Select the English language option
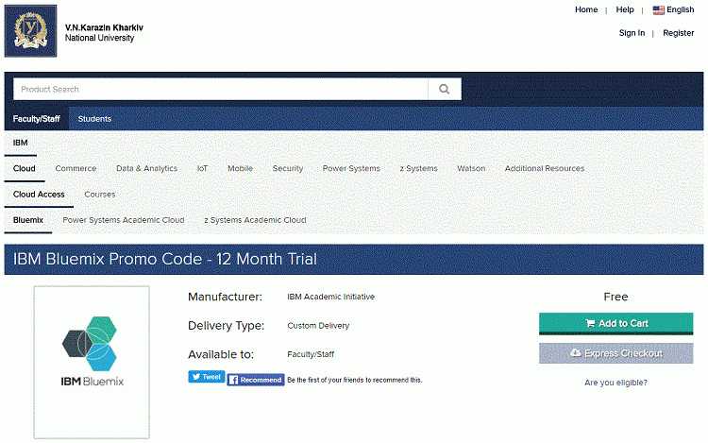 (680, 9)
